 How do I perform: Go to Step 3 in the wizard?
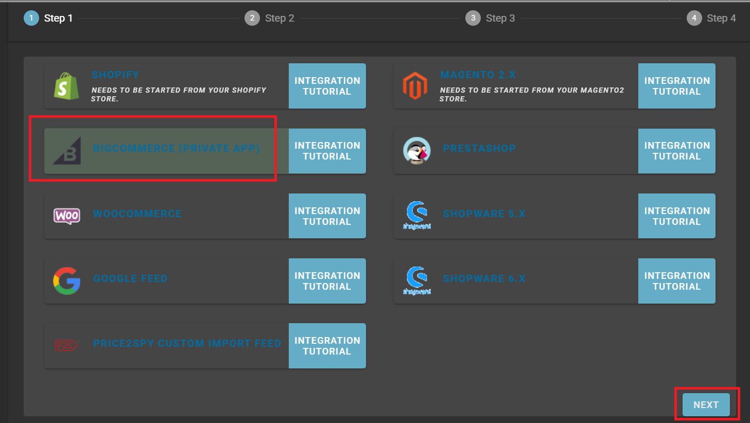coord(491,18)
